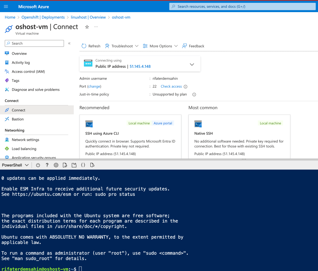Open the oshost-vm breadcrumb link
Viewport: 318px width, 271px height.
[121, 17]
